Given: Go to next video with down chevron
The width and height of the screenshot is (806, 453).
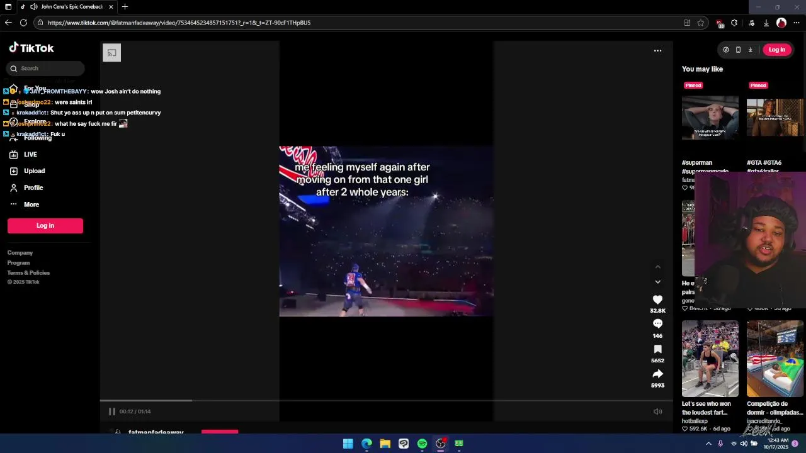Looking at the screenshot, I should [x=657, y=282].
